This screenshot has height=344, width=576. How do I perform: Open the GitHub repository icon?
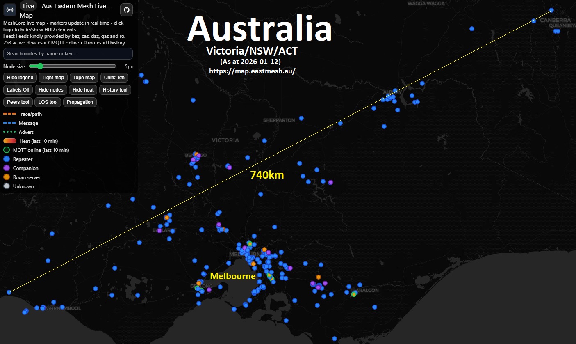pos(126,10)
